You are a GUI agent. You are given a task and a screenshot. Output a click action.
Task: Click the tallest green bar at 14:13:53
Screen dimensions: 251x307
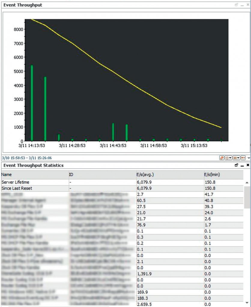[32, 103]
